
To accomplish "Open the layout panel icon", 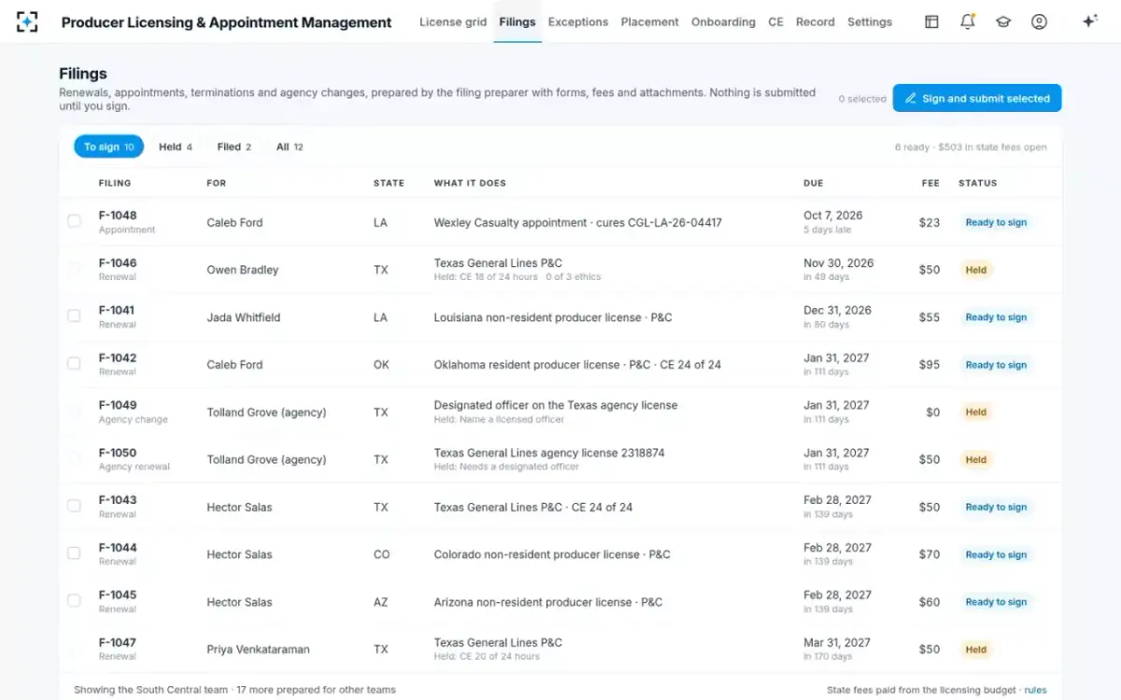I will (x=931, y=21).
